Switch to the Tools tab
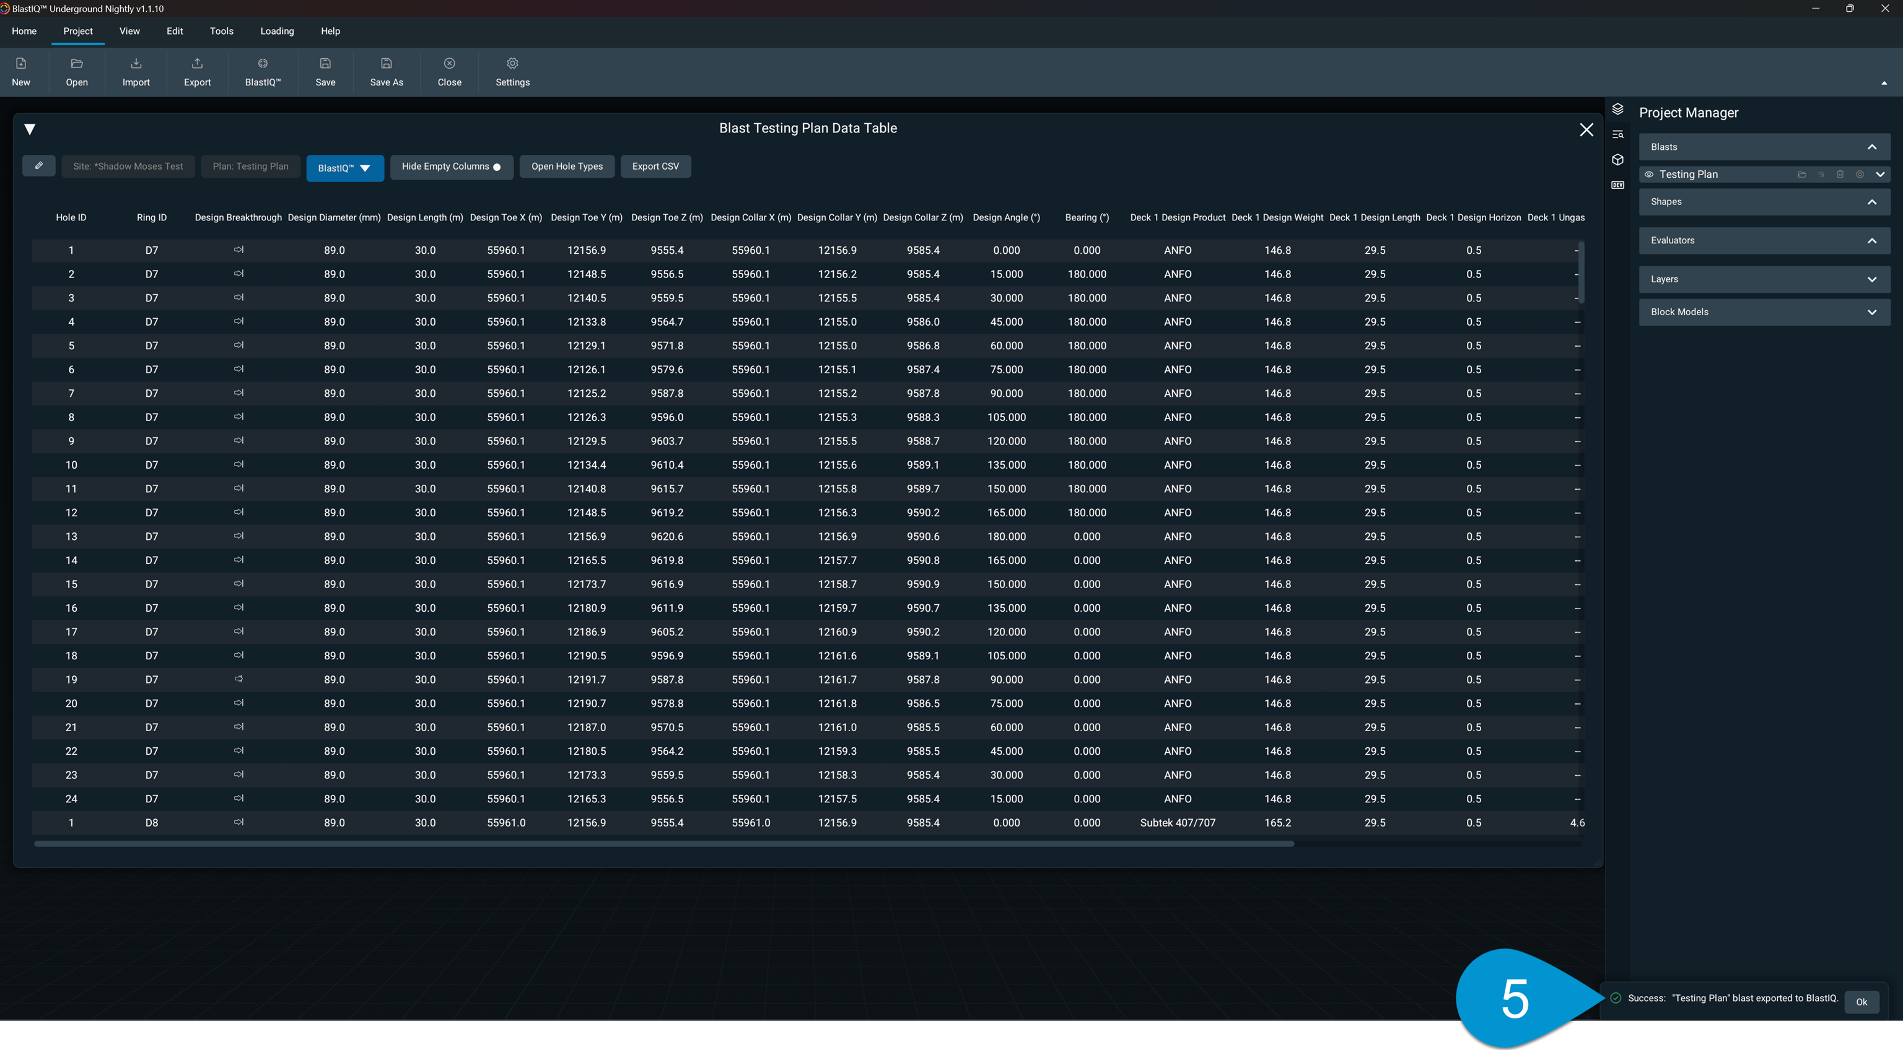1903x1050 pixels. coord(221,31)
